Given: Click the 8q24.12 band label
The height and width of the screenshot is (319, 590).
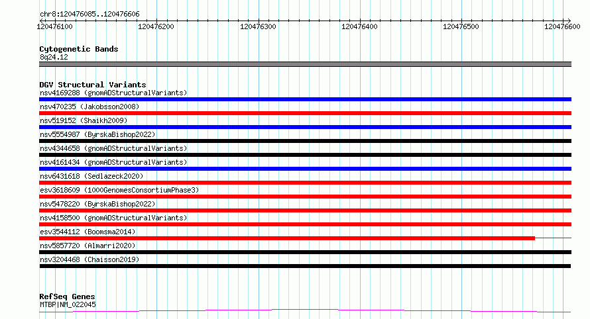Looking at the screenshot, I should 54,57.
